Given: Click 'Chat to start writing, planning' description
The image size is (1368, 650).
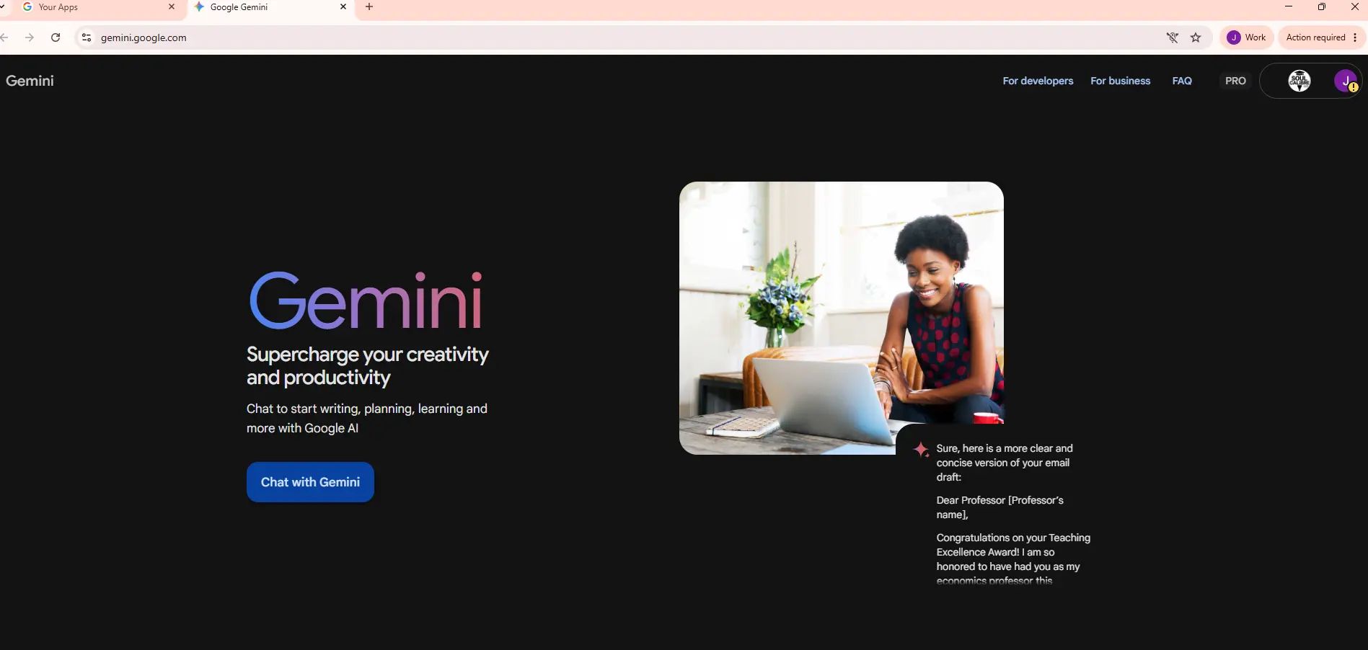Looking at the screenshot, I should (x=367, y=418).
